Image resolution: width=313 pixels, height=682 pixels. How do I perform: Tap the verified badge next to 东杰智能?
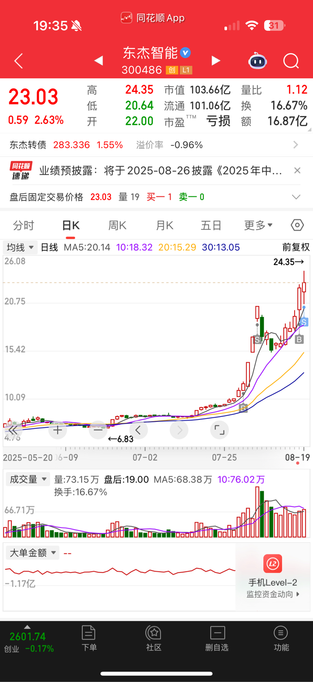185,53
